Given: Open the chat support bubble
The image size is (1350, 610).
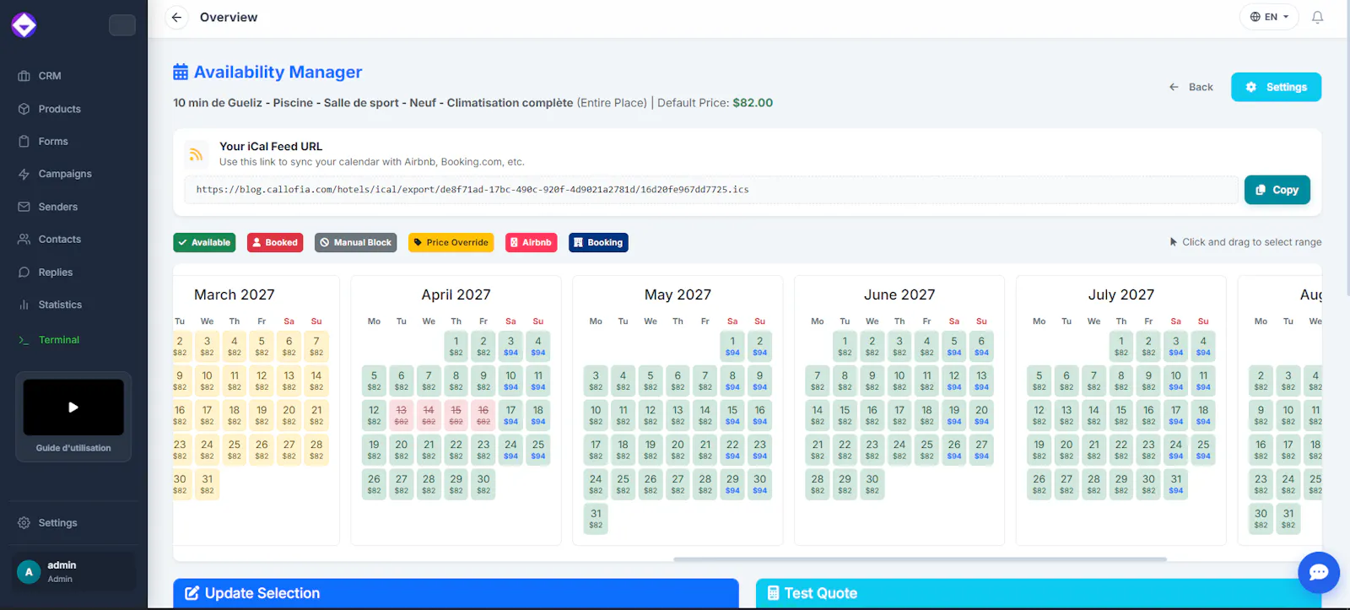Looking at the screenshot, I should tap(1319, 573).
